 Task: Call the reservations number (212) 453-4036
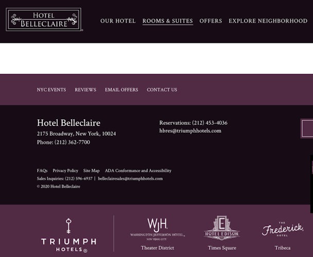[x=210, y=123]
